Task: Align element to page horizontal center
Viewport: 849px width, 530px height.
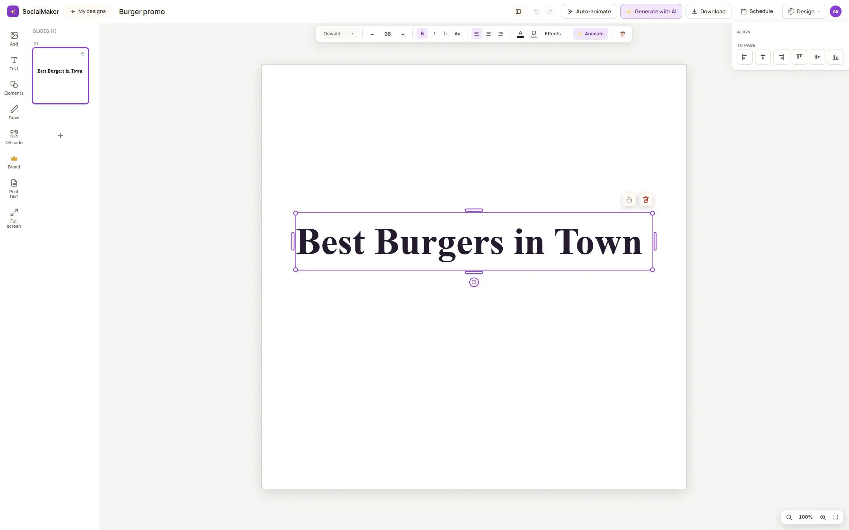Action: click(763, 57)
